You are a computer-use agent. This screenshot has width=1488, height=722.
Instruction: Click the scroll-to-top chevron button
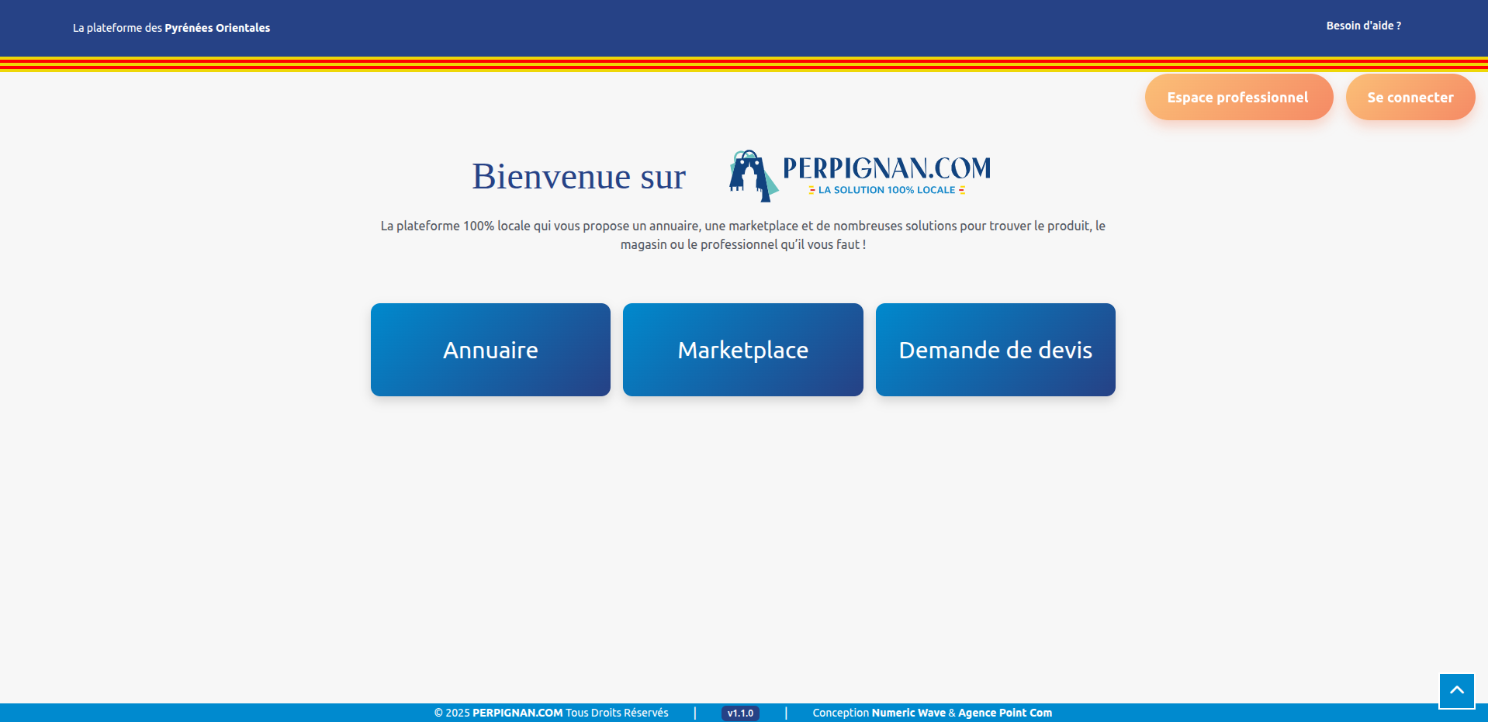click(x=1455, y=690)
